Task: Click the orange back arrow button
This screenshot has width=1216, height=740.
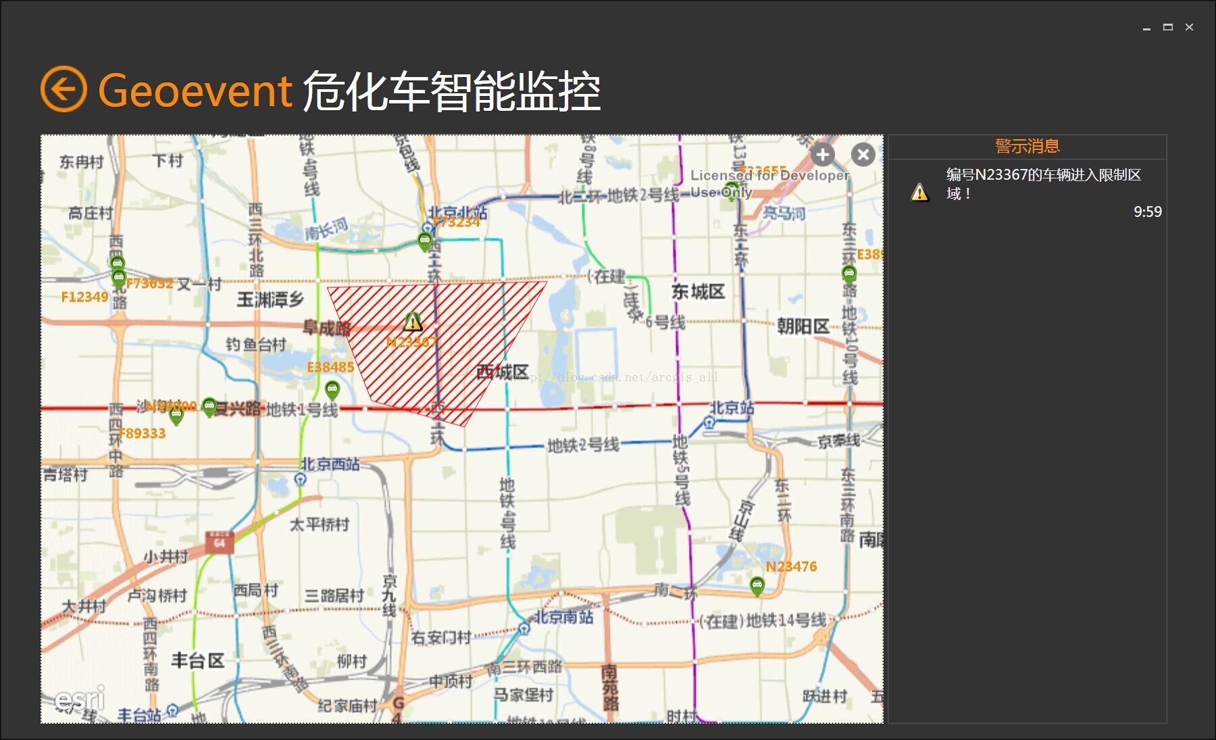Action: (64, 89)
